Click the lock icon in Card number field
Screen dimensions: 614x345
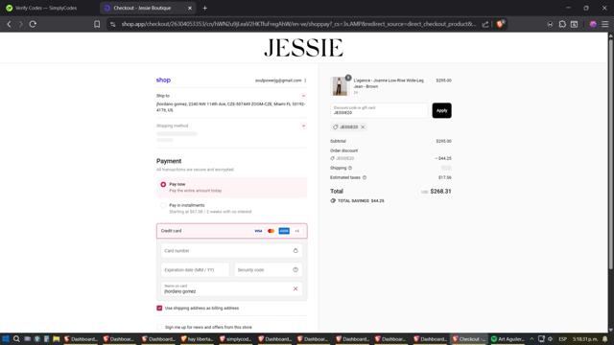[295, 250]
